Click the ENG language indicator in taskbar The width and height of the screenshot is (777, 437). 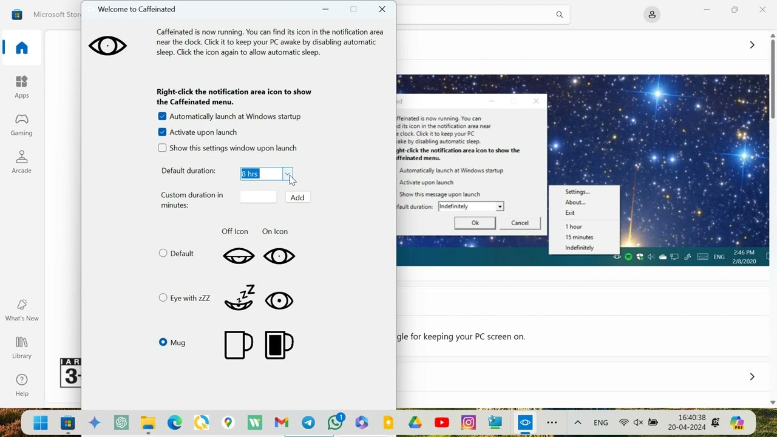click(601, 422)
